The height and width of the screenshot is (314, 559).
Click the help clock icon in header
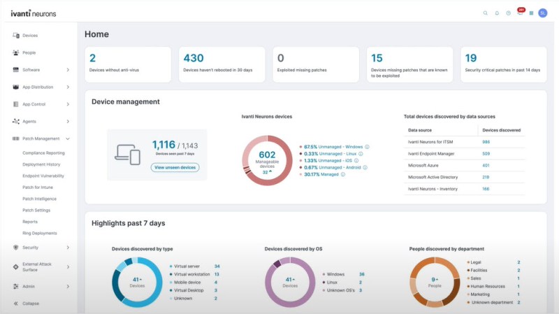pos(509,13)
